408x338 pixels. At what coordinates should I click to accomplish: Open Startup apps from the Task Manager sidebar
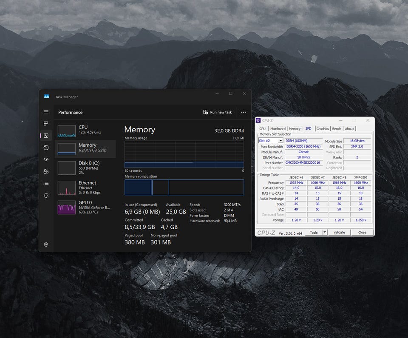coord(46,159)
